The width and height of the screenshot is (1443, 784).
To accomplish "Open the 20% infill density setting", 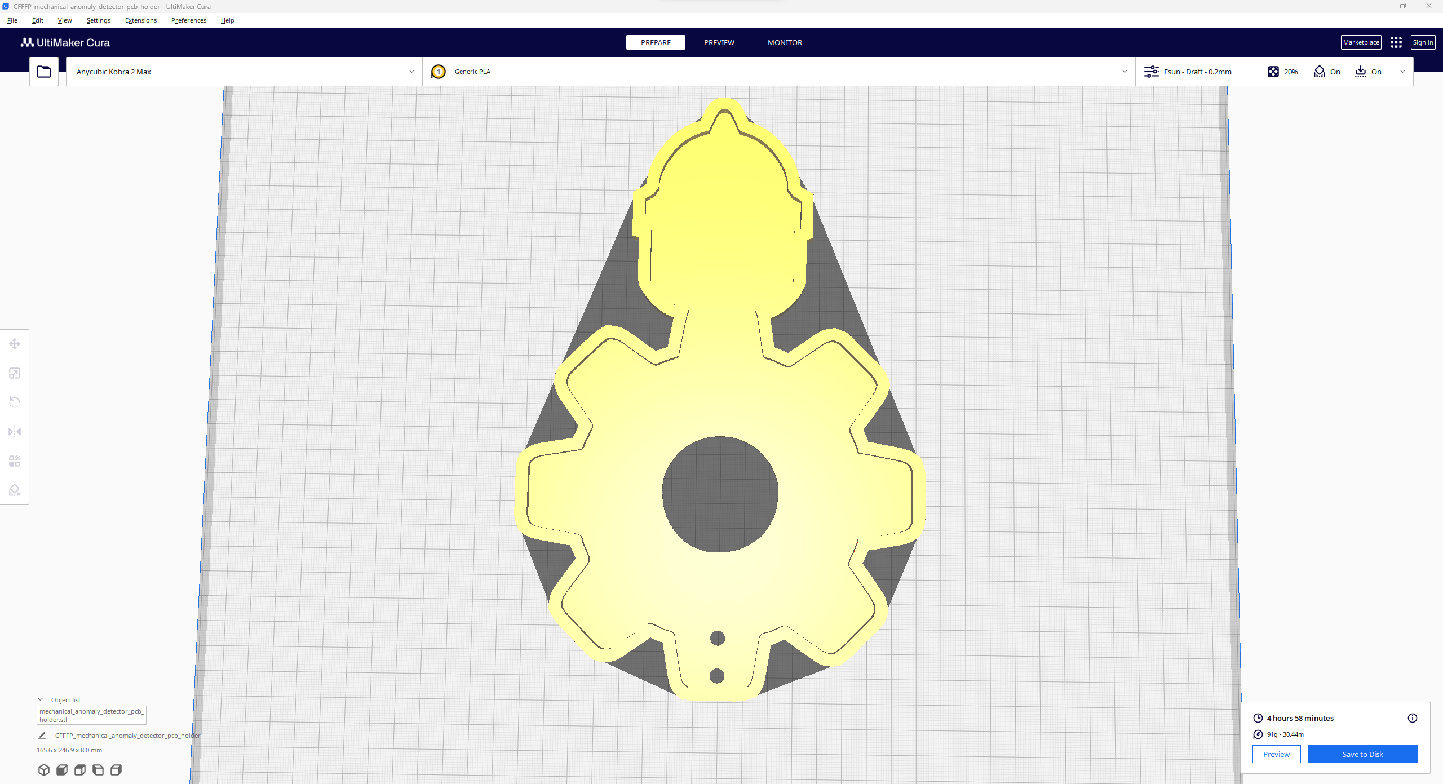I will pos(1283,72).
